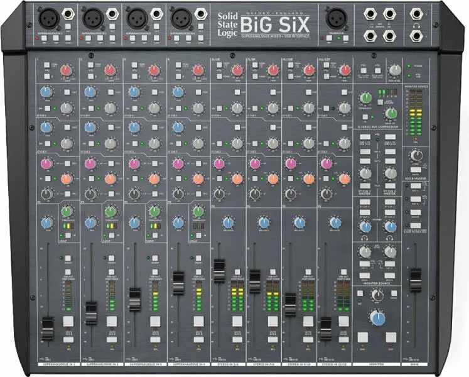Toggle channel 1 ST CUE 1 Post switch
The width and height of the screenshot is (469, 377).
pyautogui.click(x=67, y=92)
